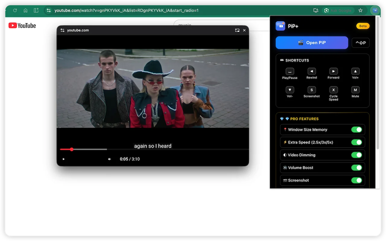Screen dimensions: 386x241
Task: Select the Forward shortcut icon
Action: point(333,71)
